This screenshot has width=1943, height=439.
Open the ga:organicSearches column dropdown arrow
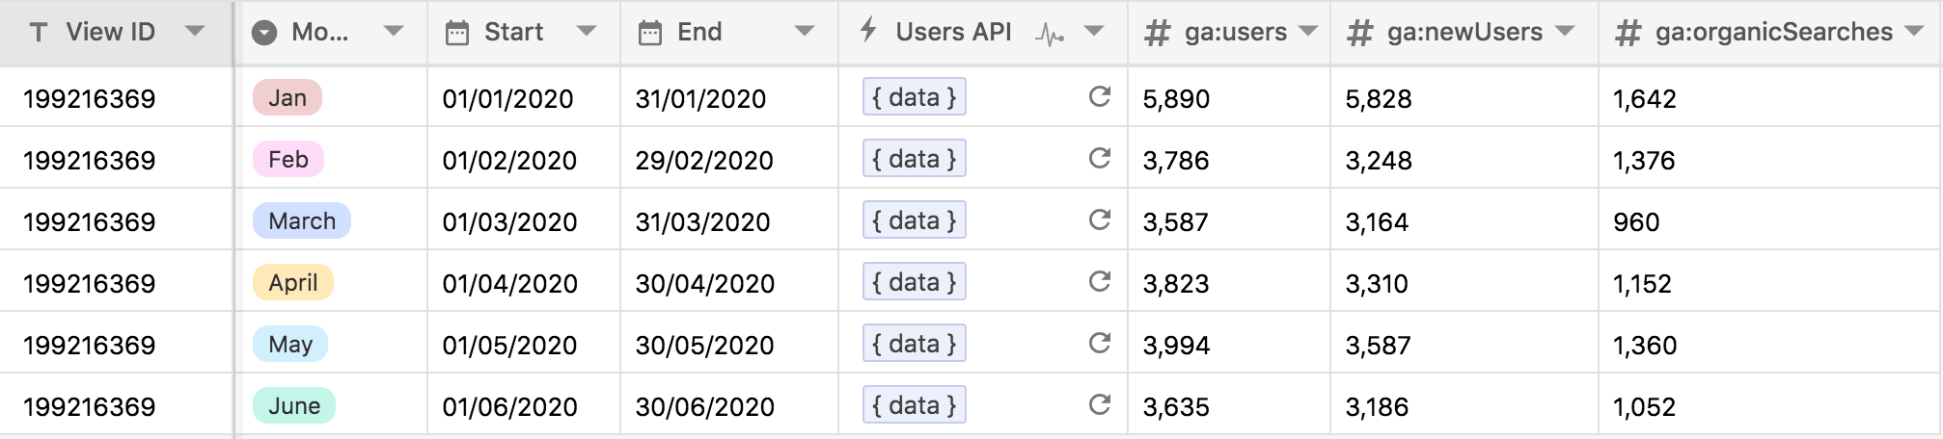(1915, 32)
